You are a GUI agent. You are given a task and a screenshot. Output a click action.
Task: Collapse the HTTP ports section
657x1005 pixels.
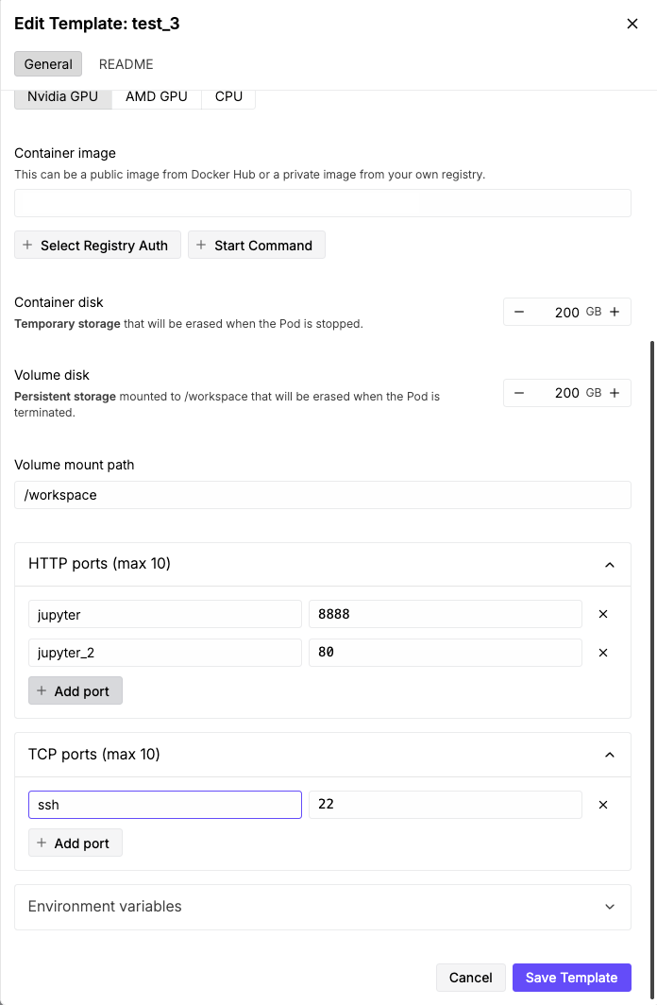pos(610,564)
